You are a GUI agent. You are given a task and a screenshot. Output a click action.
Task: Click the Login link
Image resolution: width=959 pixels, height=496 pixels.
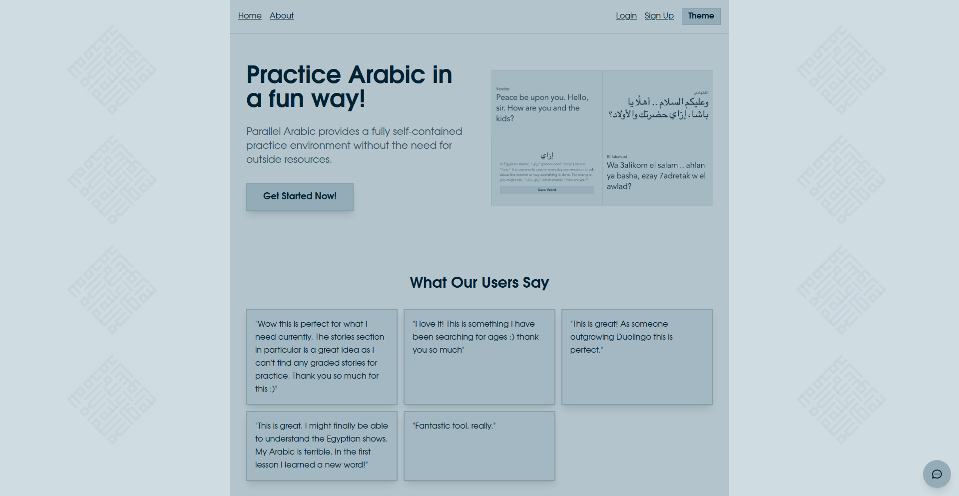click(x=626, y=16)
